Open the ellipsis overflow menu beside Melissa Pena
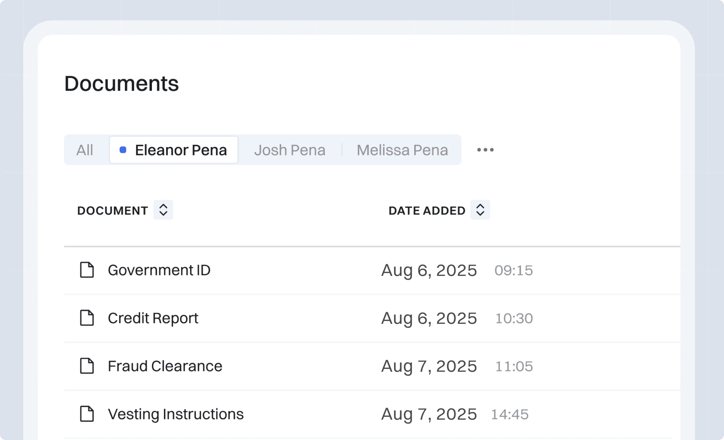Image resolution: width=724 pixels, height=440 pixels. click(x=486, y=150)
